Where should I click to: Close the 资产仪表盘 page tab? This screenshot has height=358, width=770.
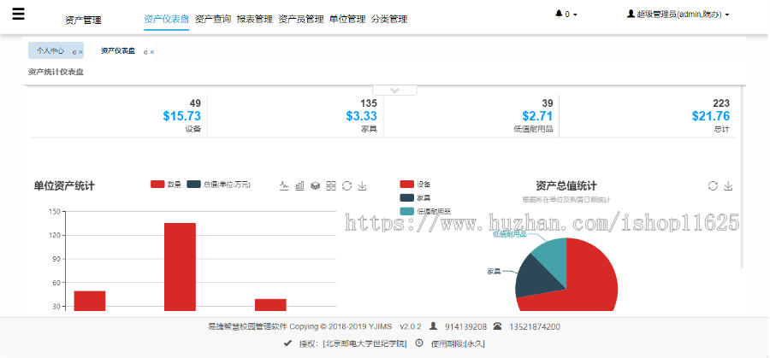click(x=152, y=52)
